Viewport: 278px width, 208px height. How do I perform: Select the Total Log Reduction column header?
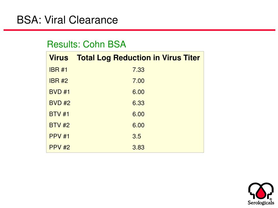(x=138, y=58)
